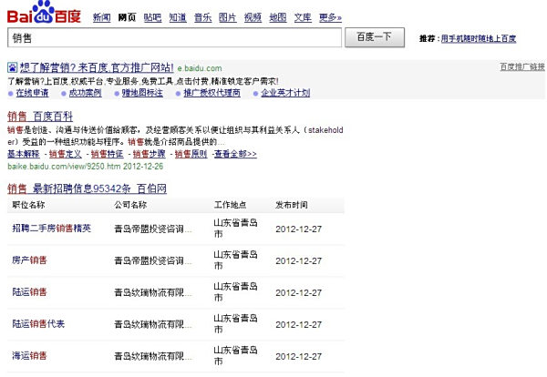Screen dimensions: 547x377
Task: Open the 地图 map tab
Action: click(x=278, y=17)
